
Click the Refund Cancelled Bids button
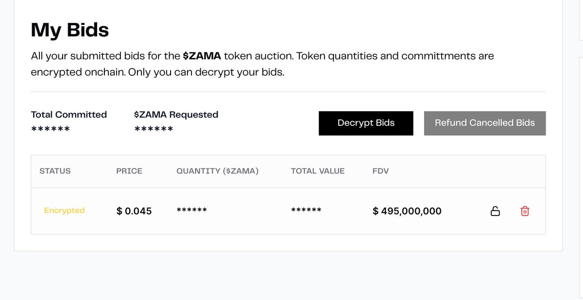484,123
